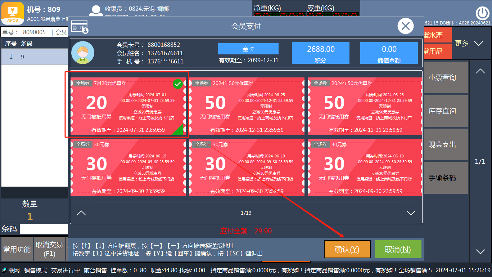Click 交易进行中 in the status bar
Image resolution: width=492 pixels, height=277 pixels.
(66, 271)
